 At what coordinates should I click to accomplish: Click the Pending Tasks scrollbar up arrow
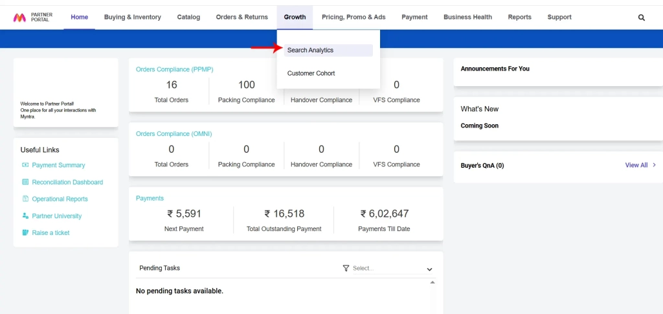(433, 282)
